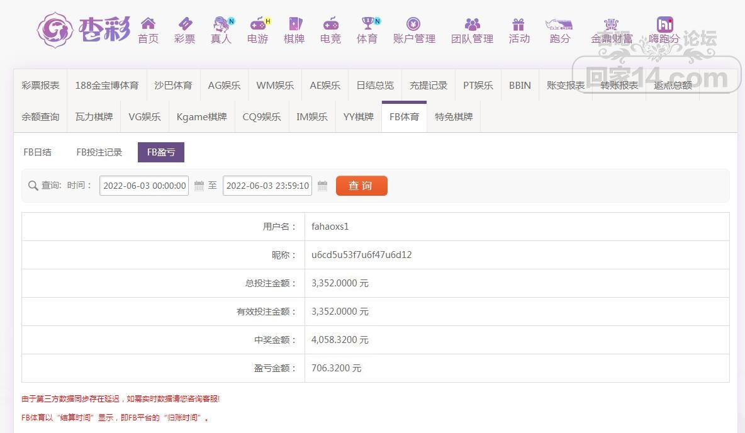Open the 体育 trophy icon
This screenshot has height=433, width=745.
(x=367, y=25)
